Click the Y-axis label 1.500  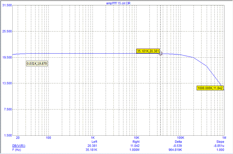(x=8, y=135)
